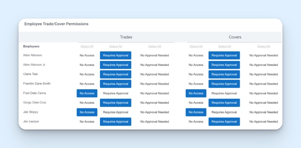Select Requires Approval for Allen Allerson Trades
The image size is (301, 148).
coord(116,55)
